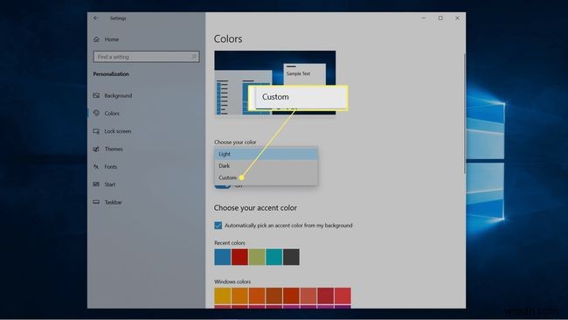This screenshot has width=568, height=320.
Task: Click the search magnifier icon
Action: [194, 57]
